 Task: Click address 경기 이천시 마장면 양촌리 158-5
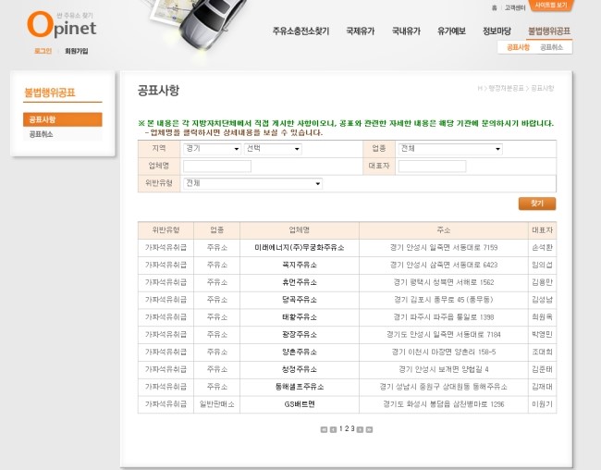point(444,352)
